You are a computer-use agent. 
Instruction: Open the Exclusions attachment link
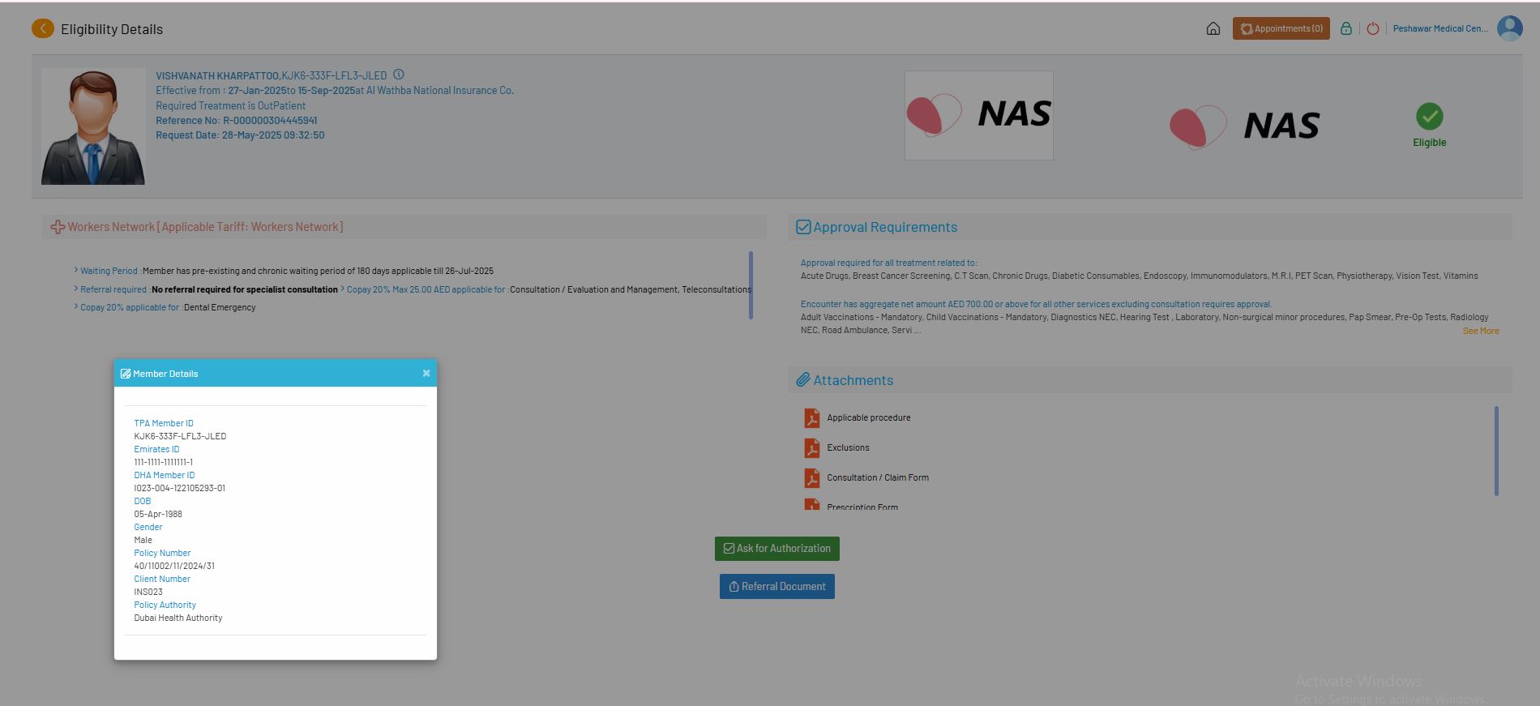[848, 447]
